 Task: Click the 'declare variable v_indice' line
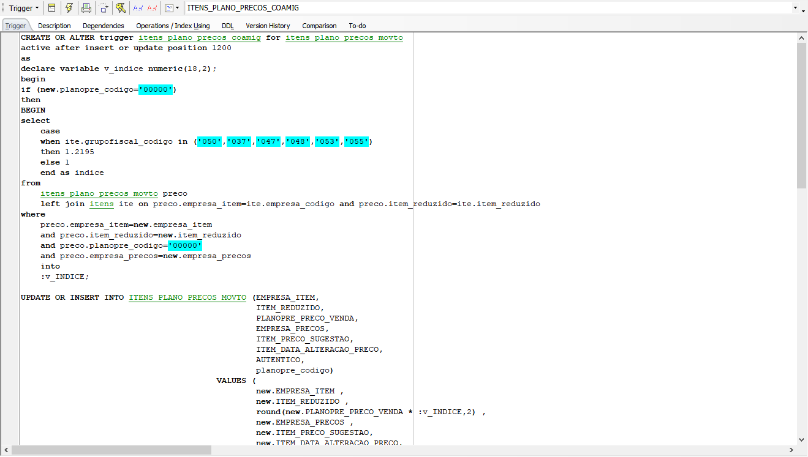coord(119,69)
